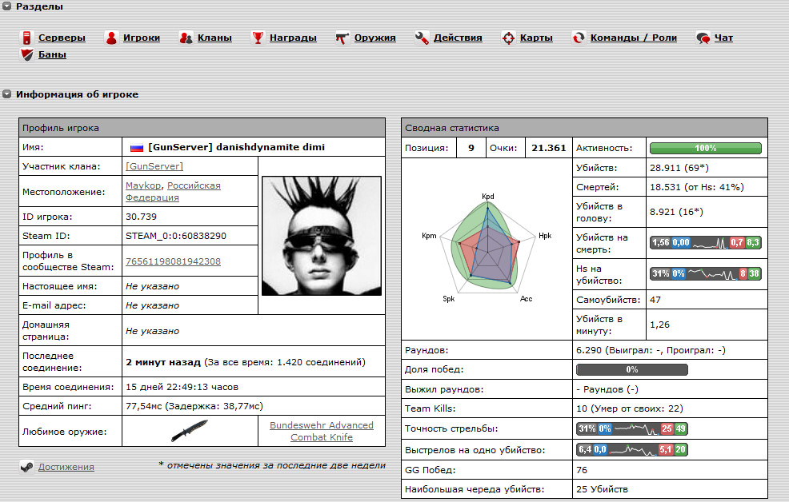The image size is (789, 502).
Task: Click the Игроки player icon
Action: click(x=111, y=38)
